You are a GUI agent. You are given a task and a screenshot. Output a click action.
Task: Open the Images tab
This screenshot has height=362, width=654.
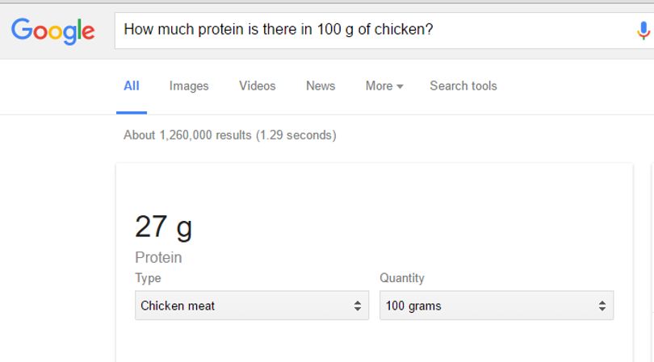[188, 85]
